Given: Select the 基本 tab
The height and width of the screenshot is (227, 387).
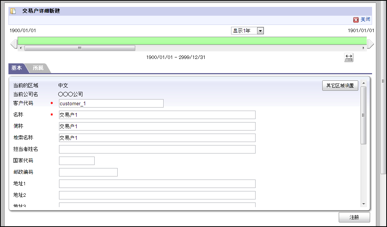Looking at the screenshot, I should 17,68.
